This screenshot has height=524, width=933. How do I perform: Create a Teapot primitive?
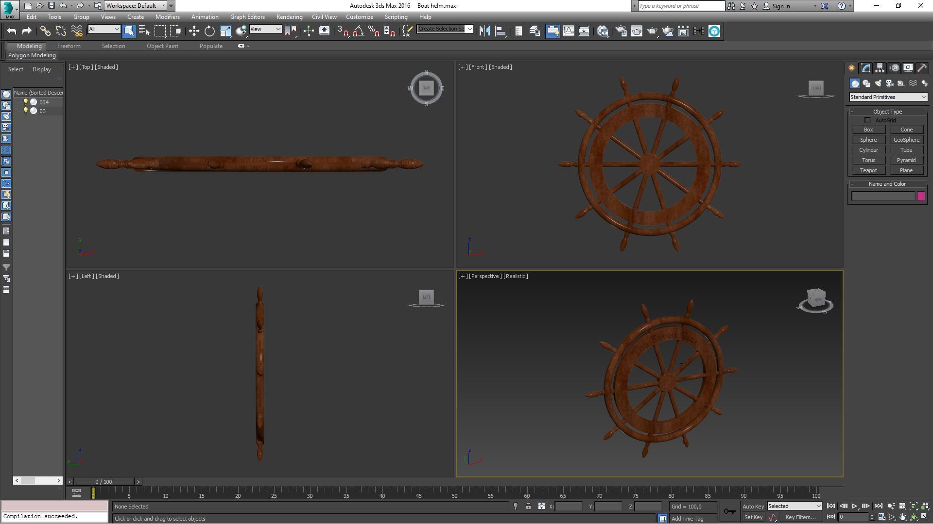click(868, 170)
